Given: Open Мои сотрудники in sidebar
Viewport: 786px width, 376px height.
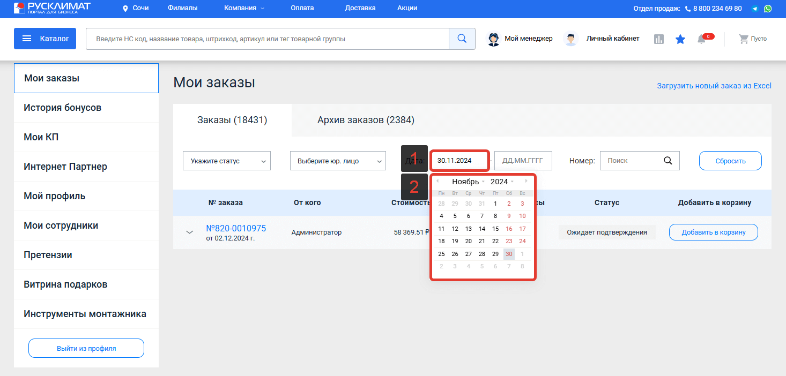Looking at the screenshot, I should coord(86,225).
